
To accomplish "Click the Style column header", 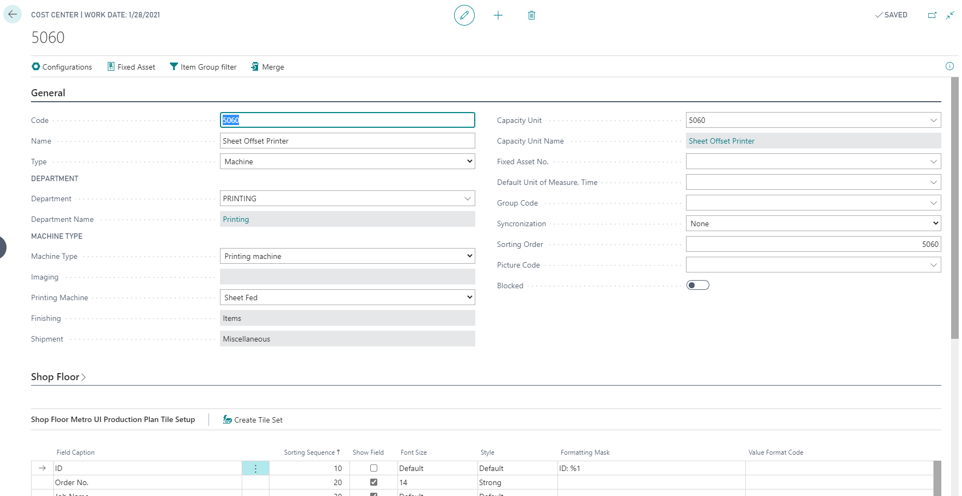I will click(x=487, y=452).
